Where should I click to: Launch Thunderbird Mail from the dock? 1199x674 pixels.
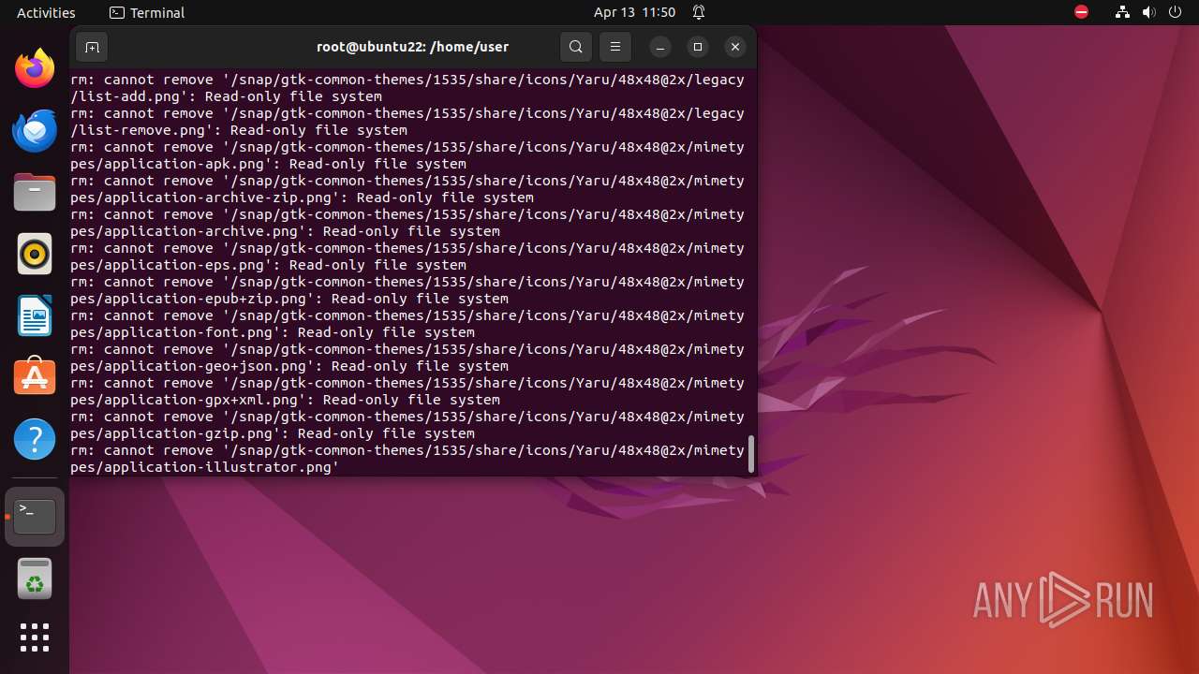coord(35,130)
